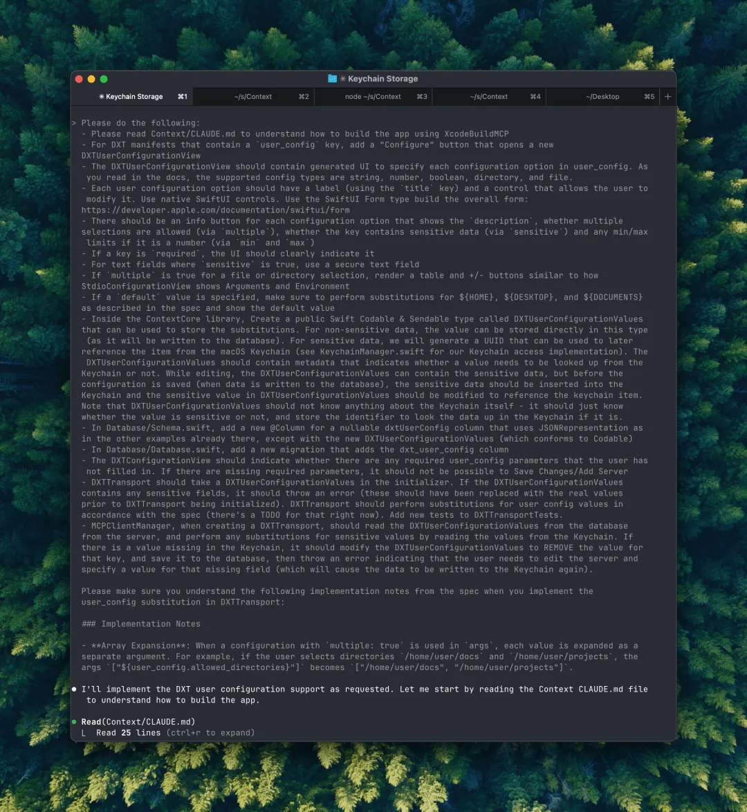Image resolution: width=747 pixels, height=812 pixels.
Task: Switch to the node ~/s/Context tab
Action: [373, 97]
